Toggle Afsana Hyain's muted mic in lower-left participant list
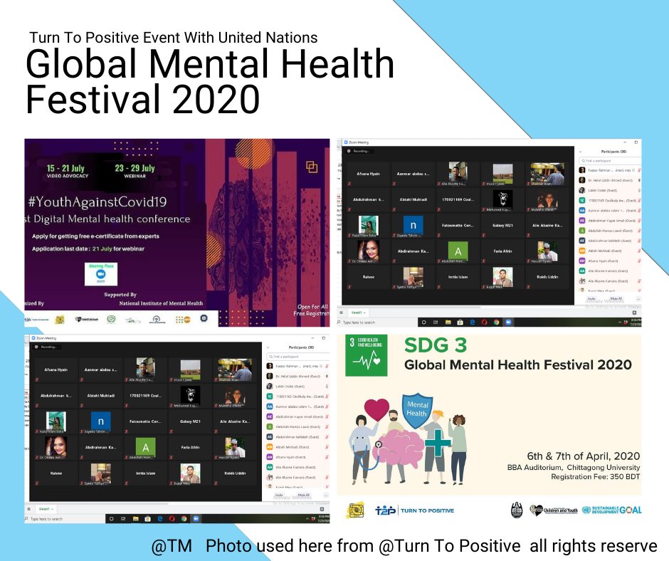The height and width of the screenshot is (561, 669). pos(327,457)
